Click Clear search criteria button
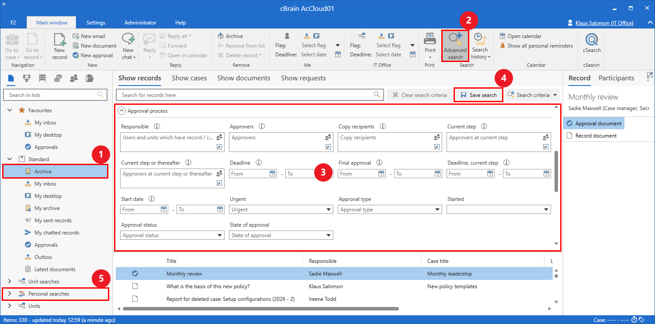This screenshot has height=324, width=655. (x=419, y=95)
